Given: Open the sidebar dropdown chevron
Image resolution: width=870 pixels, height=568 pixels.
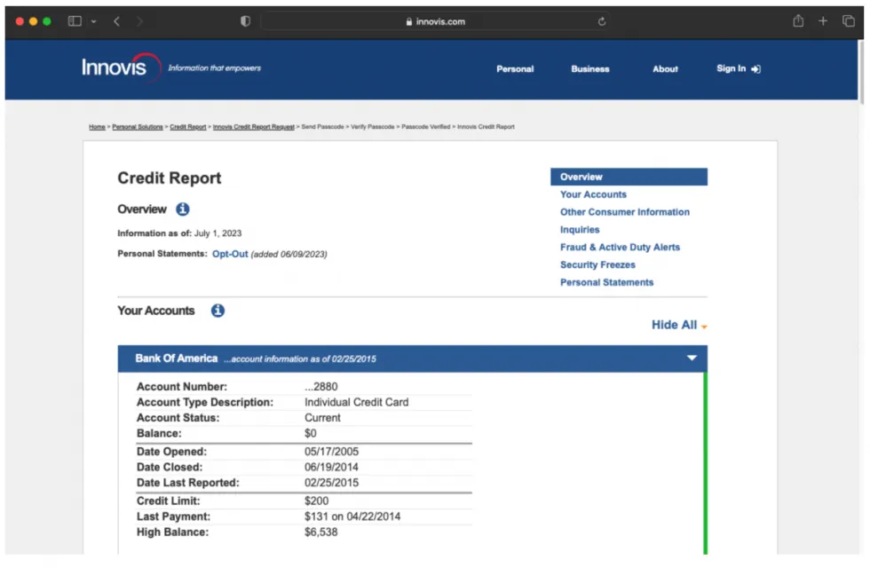Looking at the screenshot, I should coord(93,21).
